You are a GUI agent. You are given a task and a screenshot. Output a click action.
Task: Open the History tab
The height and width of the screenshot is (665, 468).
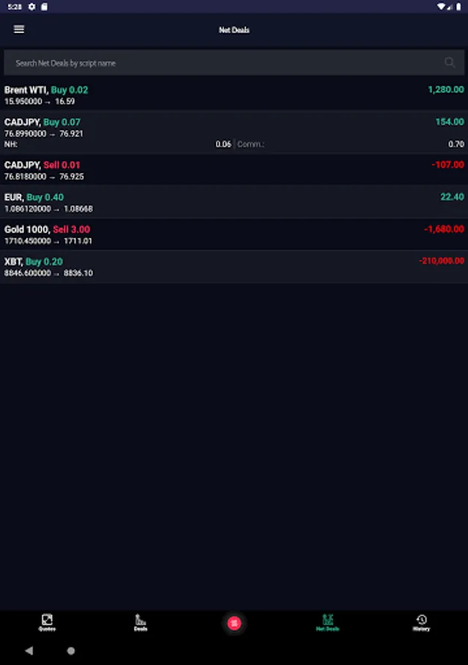click(421, 621)
